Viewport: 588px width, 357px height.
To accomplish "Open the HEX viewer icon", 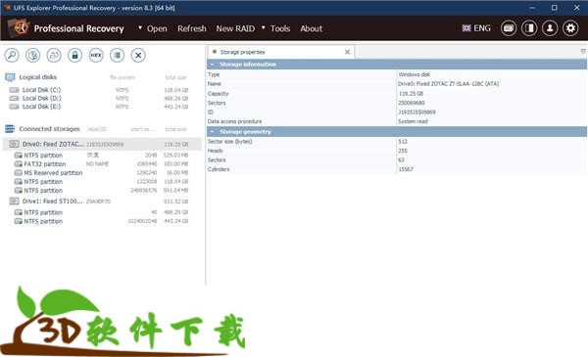I will click(x=96, y=56).
